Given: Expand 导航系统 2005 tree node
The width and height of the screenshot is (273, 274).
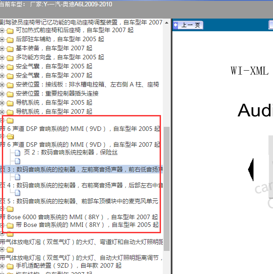Looking at the screenshot, I should click(x=2, y=103).
